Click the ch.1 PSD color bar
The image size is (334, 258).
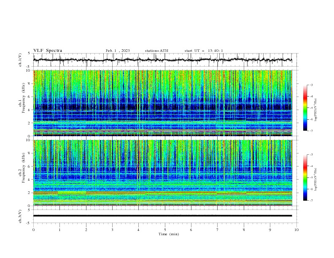pyautogui.click(x=305, y=108)
